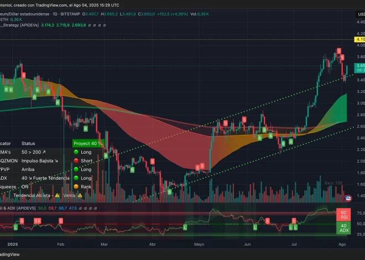Click S marker in RSI panel mid-June
365x260 pixels.
click(268, 221)
